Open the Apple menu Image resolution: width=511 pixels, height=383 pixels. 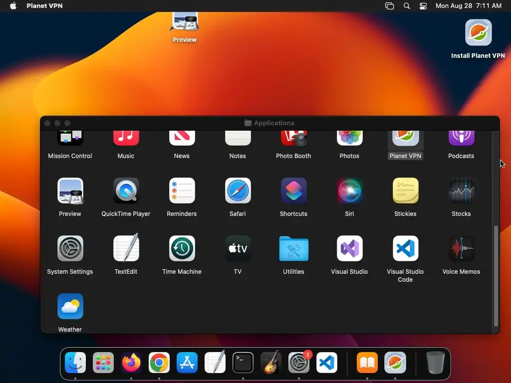13,5
